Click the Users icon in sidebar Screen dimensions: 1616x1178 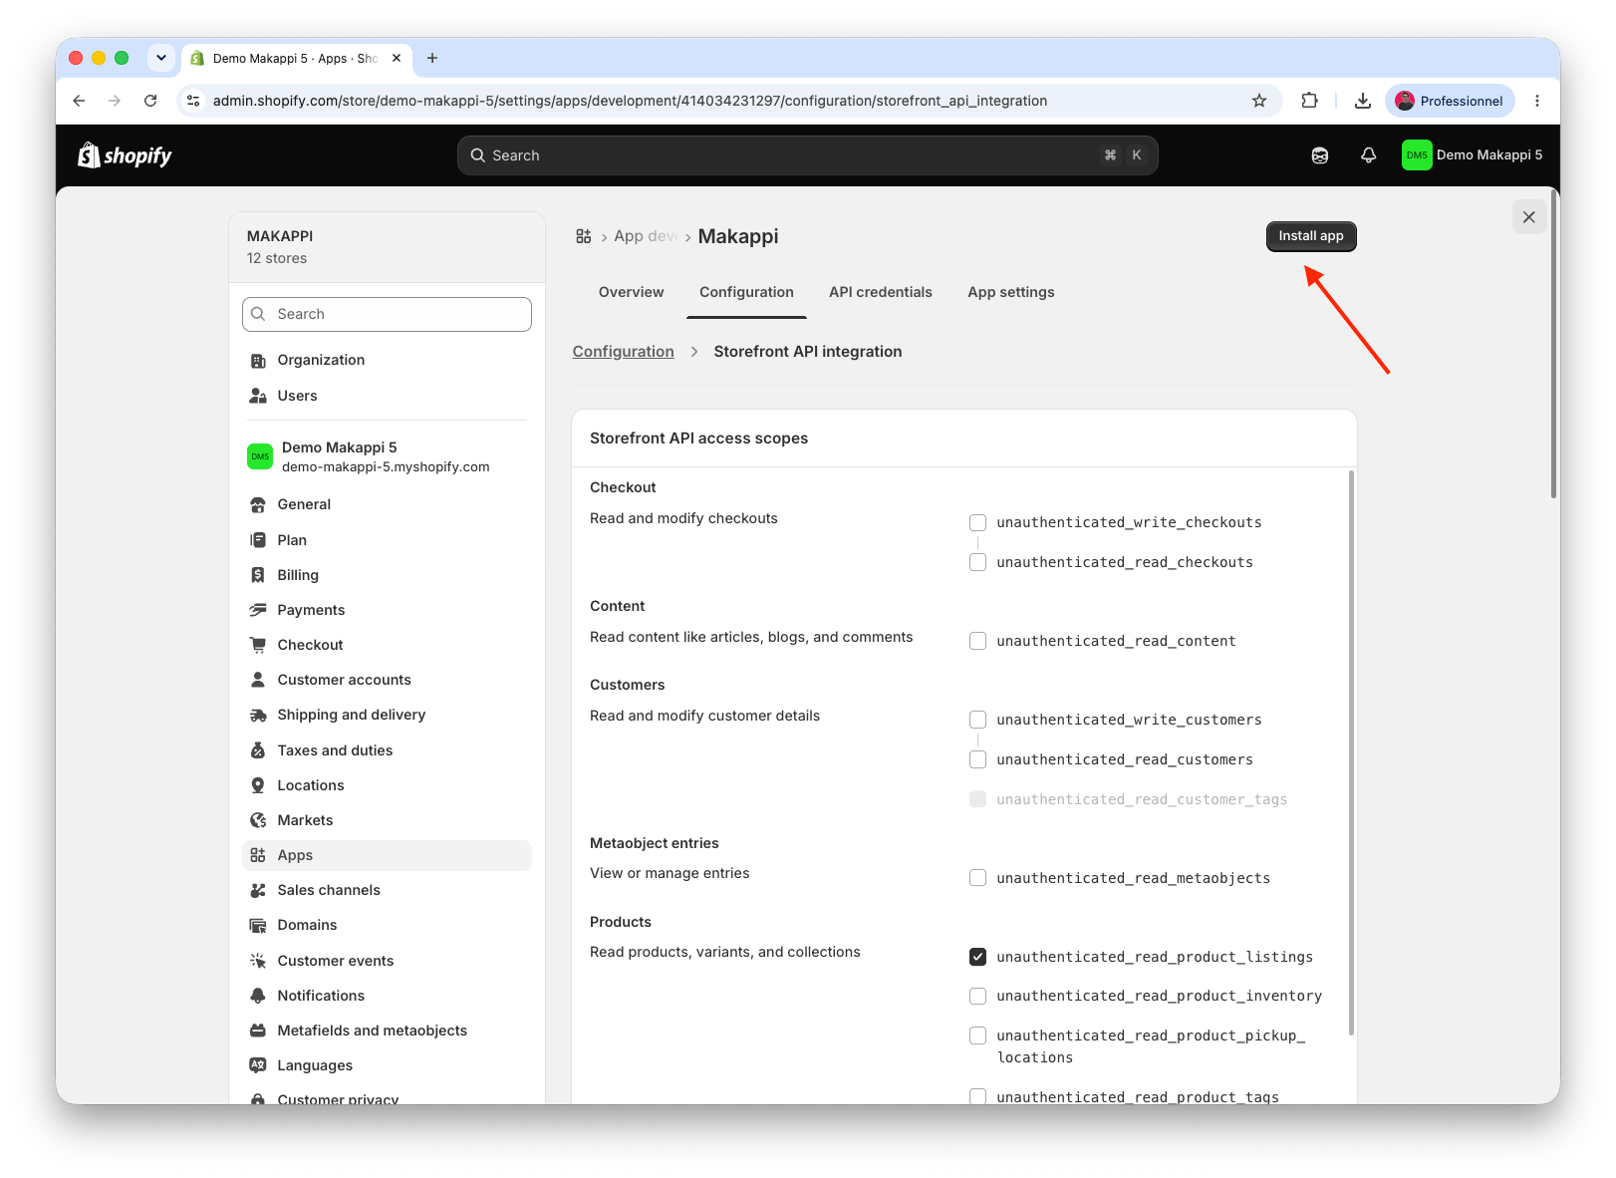coord(258,396)
